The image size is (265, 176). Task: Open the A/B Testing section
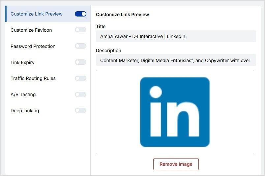tap(23, 94)
